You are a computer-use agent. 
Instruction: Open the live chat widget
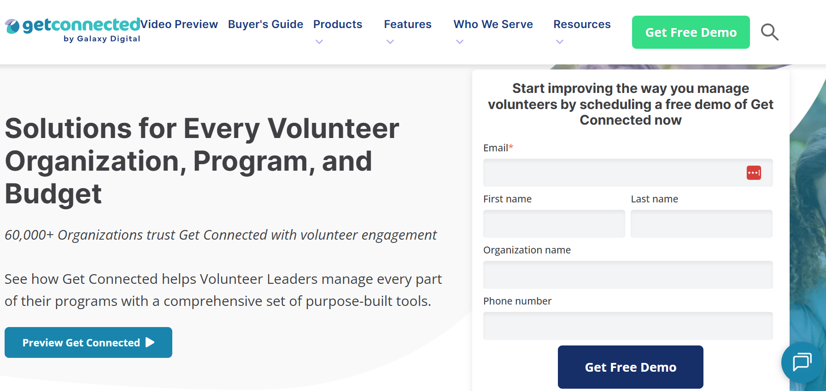pos(802,362)
